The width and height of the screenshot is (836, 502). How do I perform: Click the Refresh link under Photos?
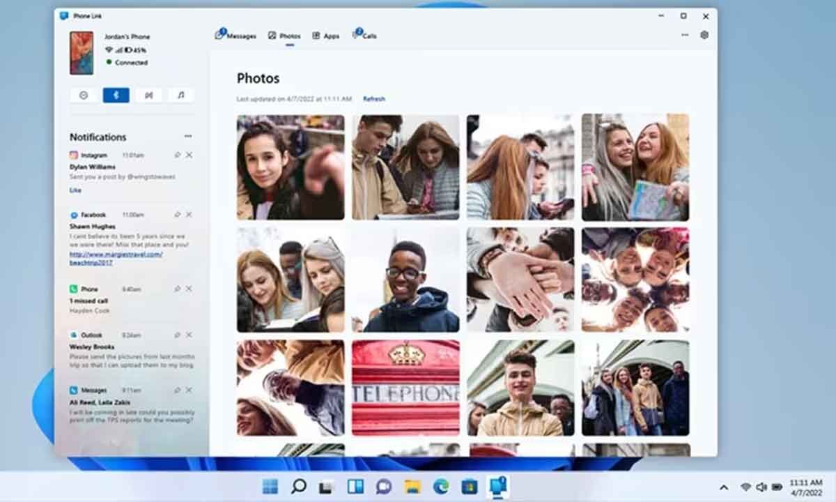point(374,99)
